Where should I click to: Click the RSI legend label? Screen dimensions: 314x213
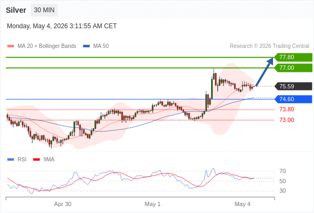click(22, 160)
